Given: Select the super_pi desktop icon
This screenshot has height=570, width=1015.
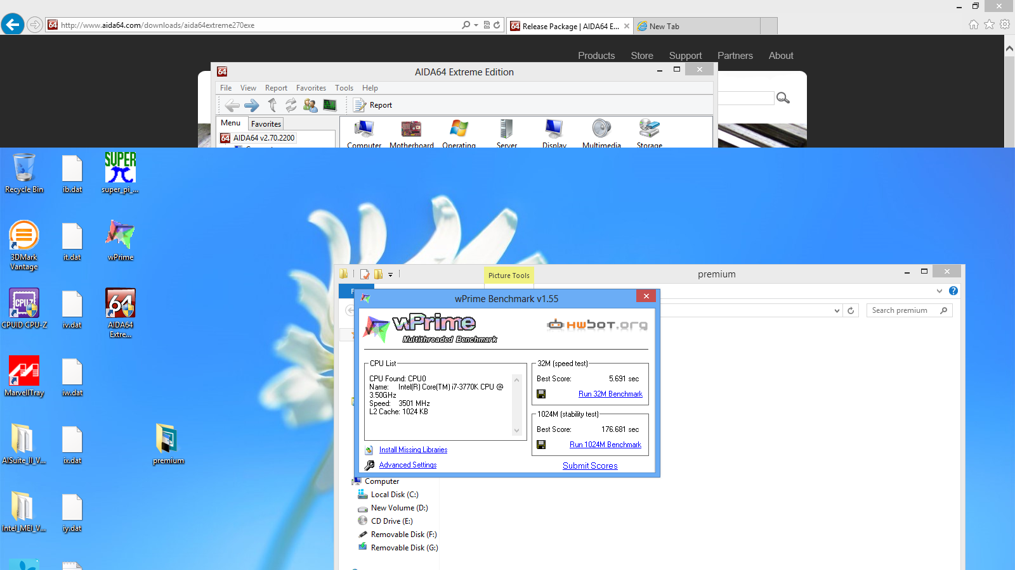Looking at the screenshot, I should coord(120,173).
